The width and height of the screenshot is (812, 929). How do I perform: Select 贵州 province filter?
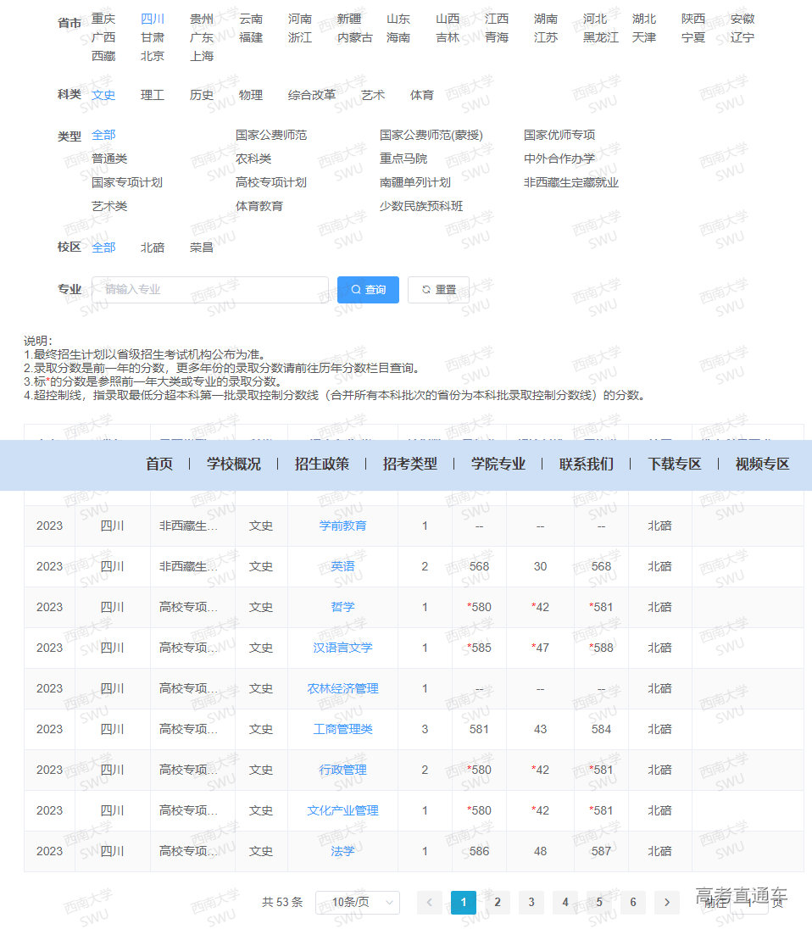203,18
